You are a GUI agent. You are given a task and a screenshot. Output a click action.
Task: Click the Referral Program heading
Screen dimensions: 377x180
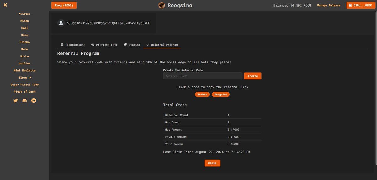78,53
